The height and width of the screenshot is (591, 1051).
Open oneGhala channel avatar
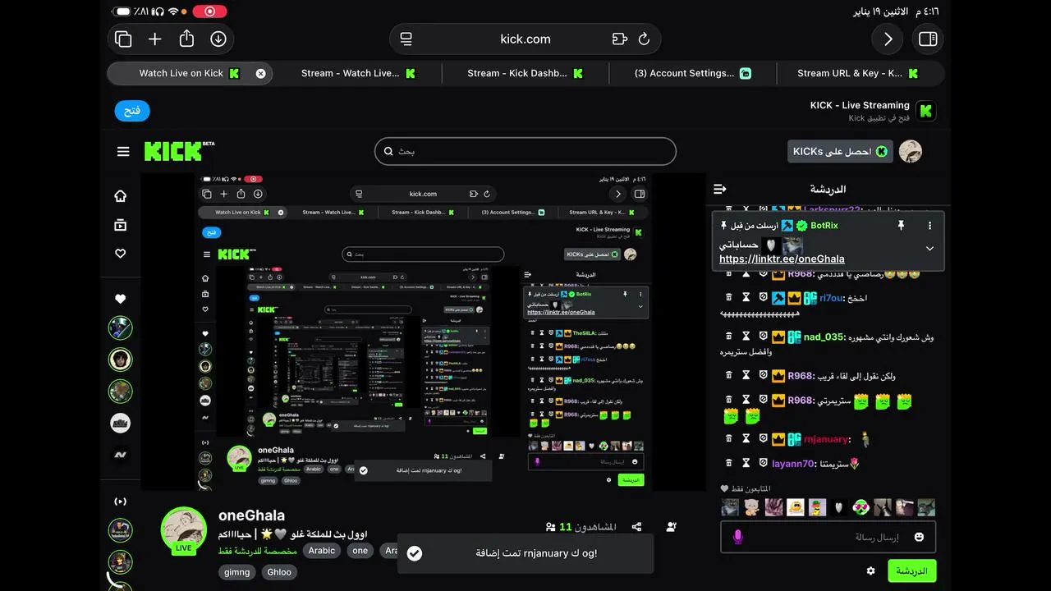pyautogui.click(x=183, y=529)
